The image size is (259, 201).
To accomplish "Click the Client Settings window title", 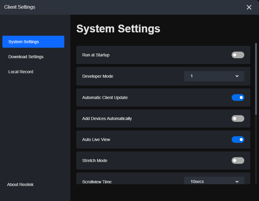I will click(x=20, y=7).
